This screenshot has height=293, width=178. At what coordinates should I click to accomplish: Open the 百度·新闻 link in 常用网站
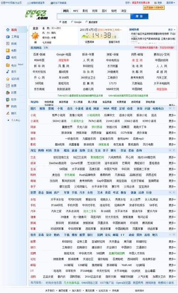tap(39, 54)
